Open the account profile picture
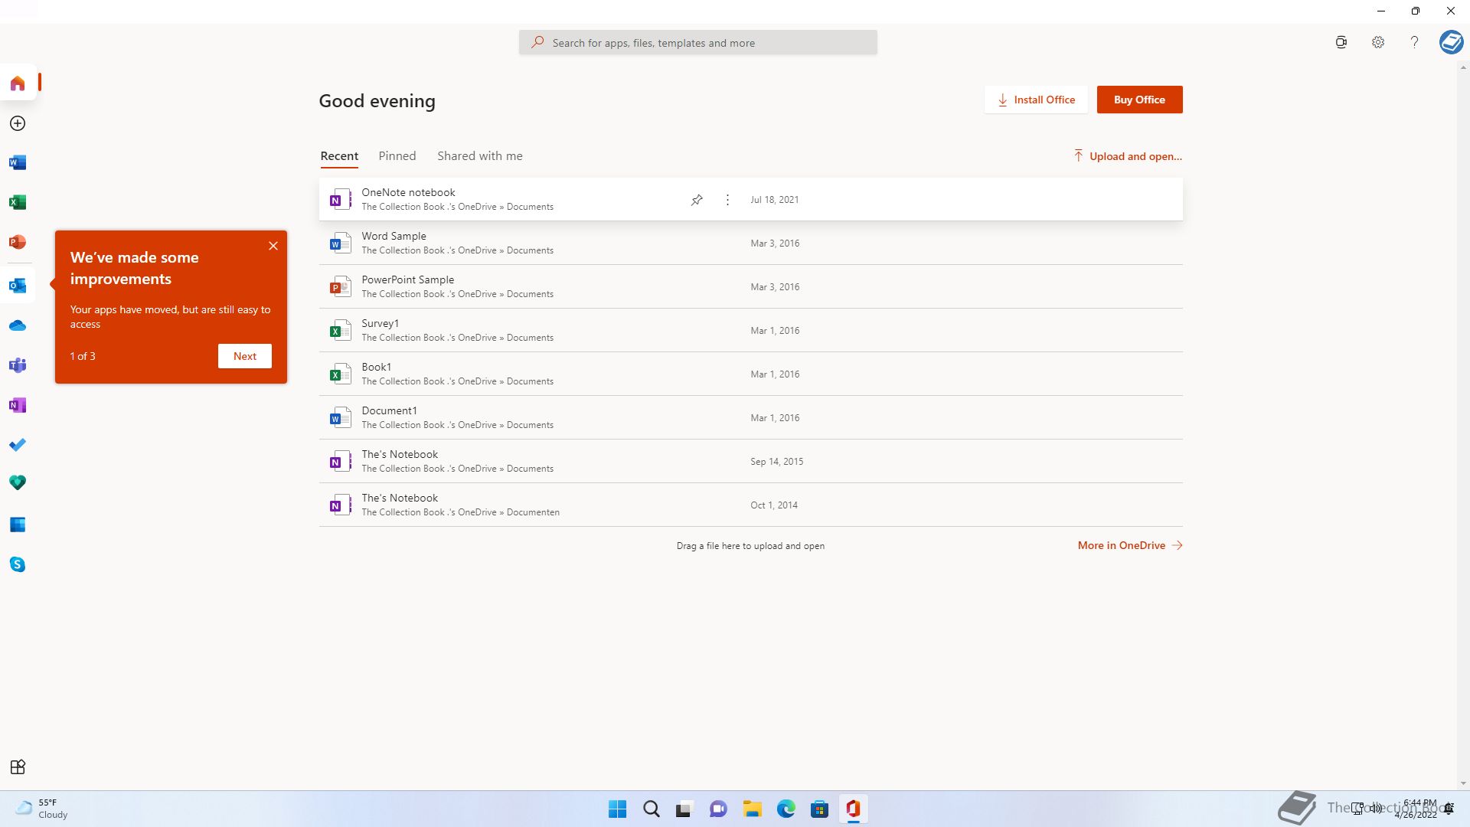This screenshot has height=827, width=1470. (1451, 42)
